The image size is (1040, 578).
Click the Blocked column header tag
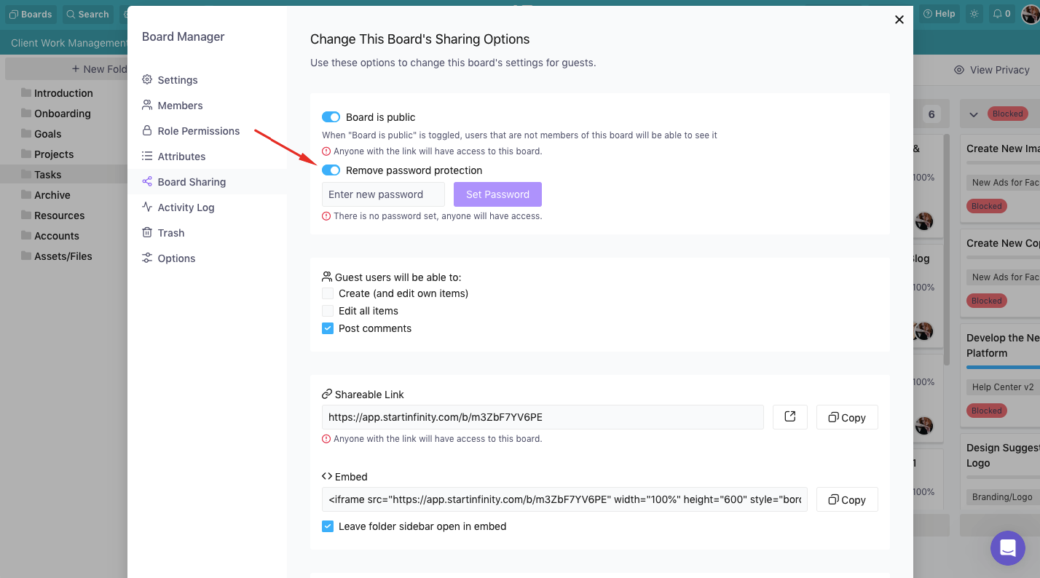[1007, 114]
